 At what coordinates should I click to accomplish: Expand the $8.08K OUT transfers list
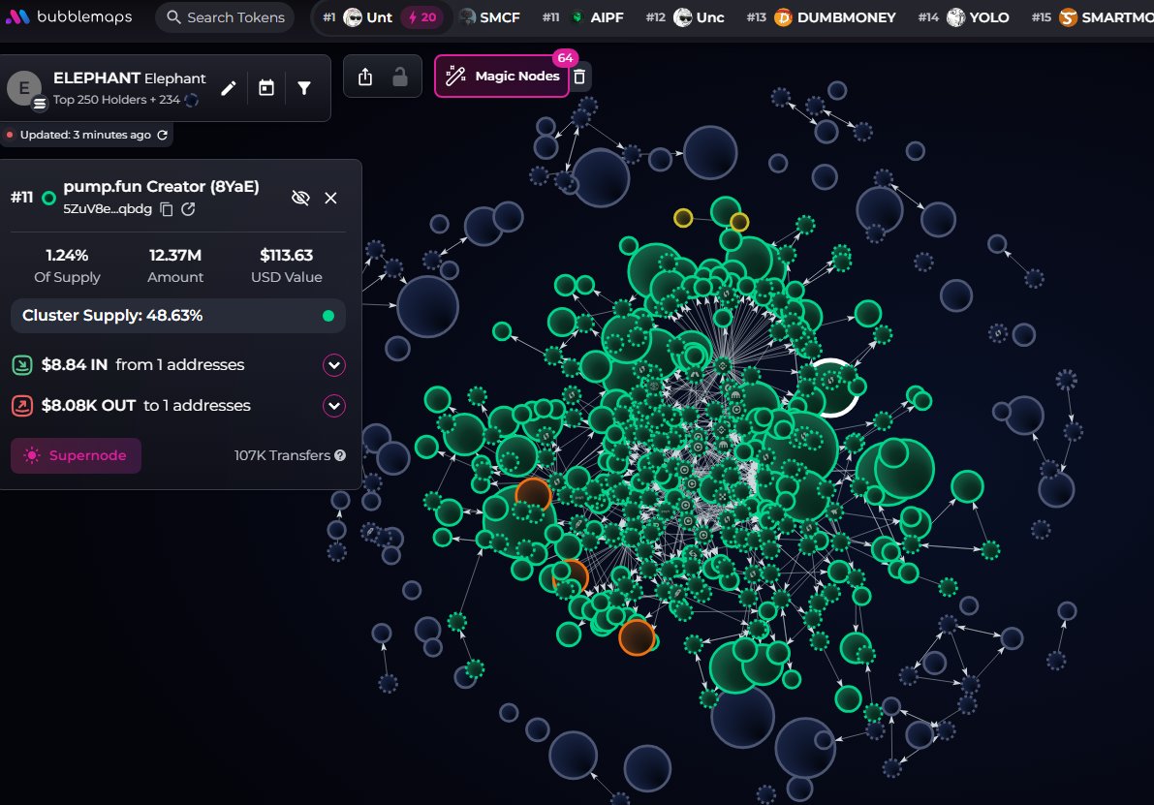coord(334,406)
